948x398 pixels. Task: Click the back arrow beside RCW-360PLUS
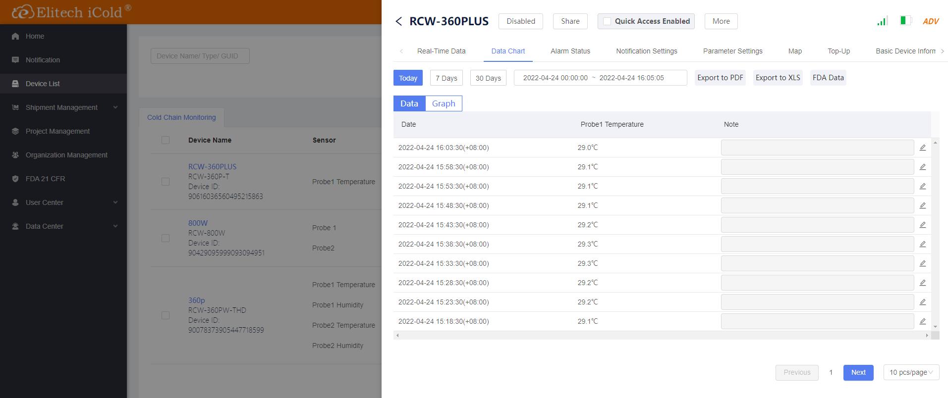(x=399, y=21)
